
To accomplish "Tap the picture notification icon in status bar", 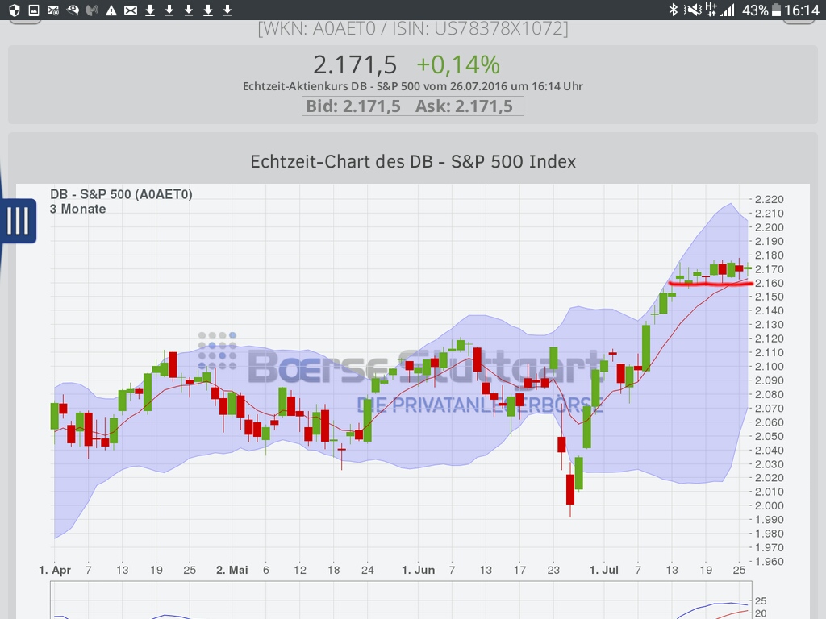I will 34,10.
